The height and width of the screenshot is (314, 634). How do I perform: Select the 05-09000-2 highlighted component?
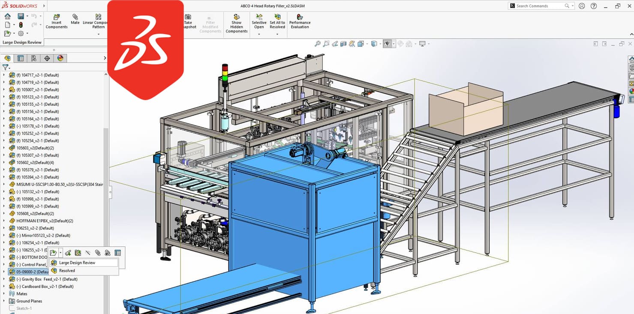[28, 272]
